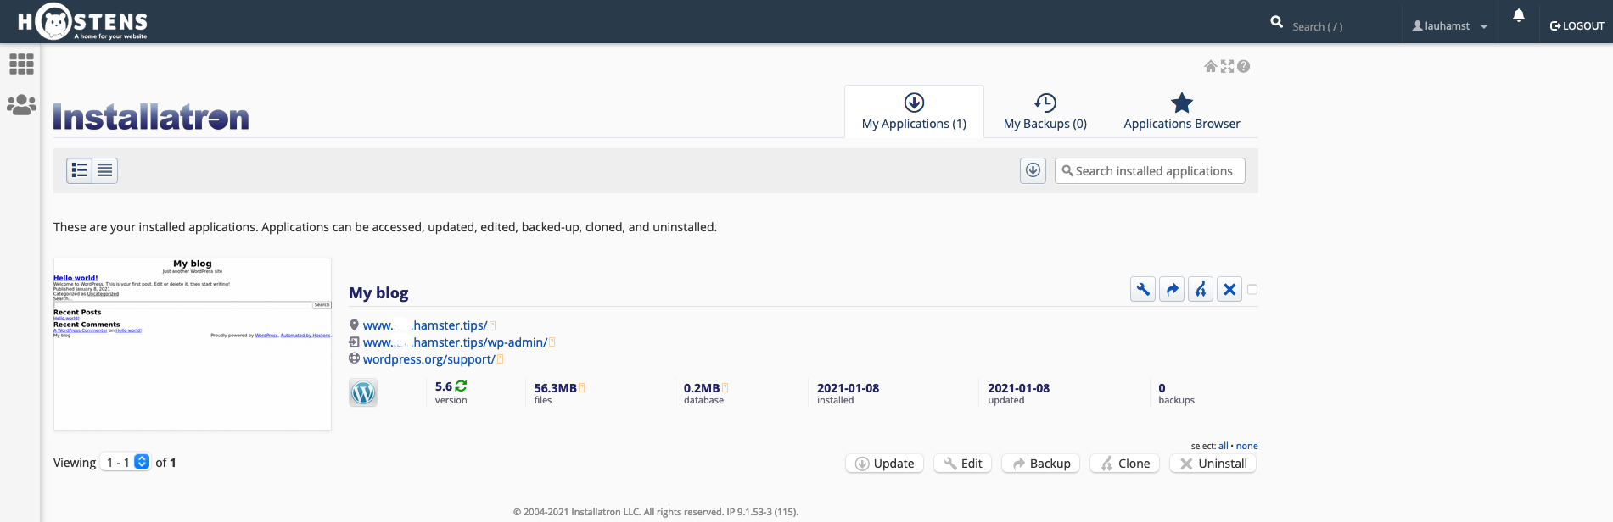1613x522 pixels.
Task: Click the 56.3MB files value
Action: [555, 388]
